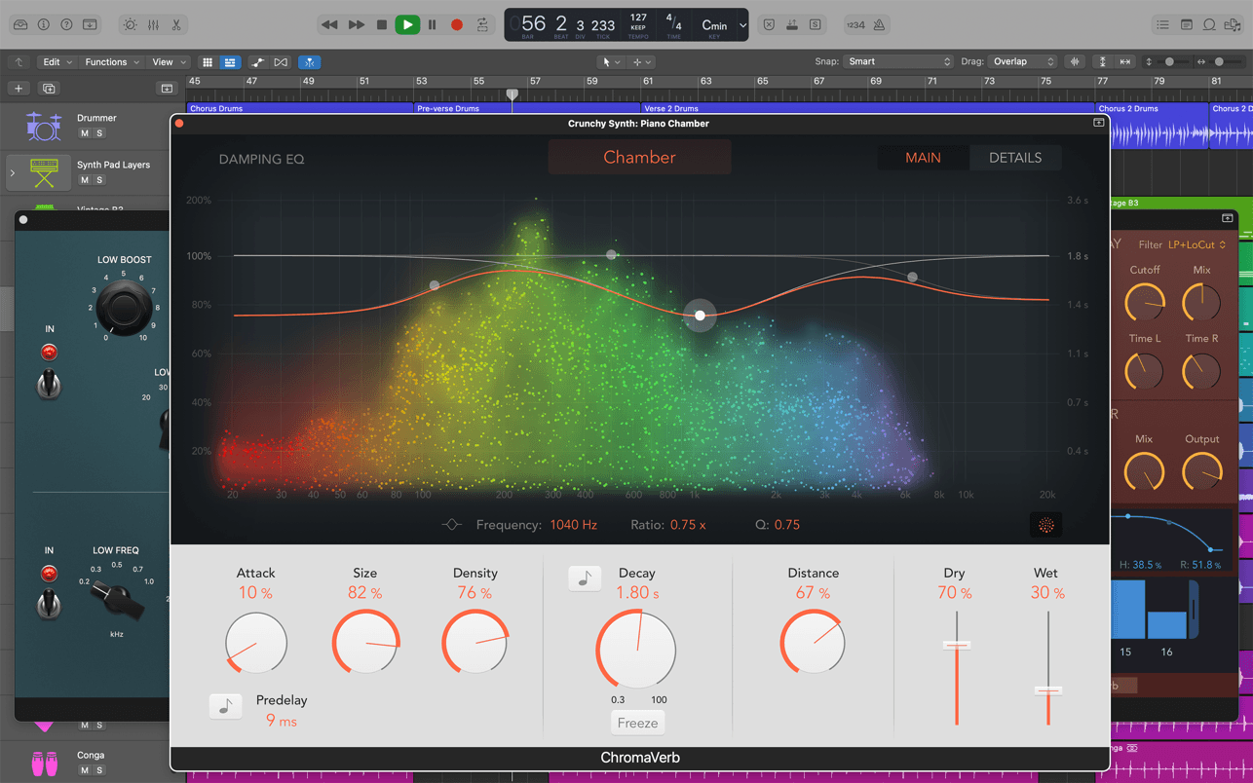Switch to ChromaVerb DETAILS tab
This screenshot has height=783, width=1253.
(1015, 158)
